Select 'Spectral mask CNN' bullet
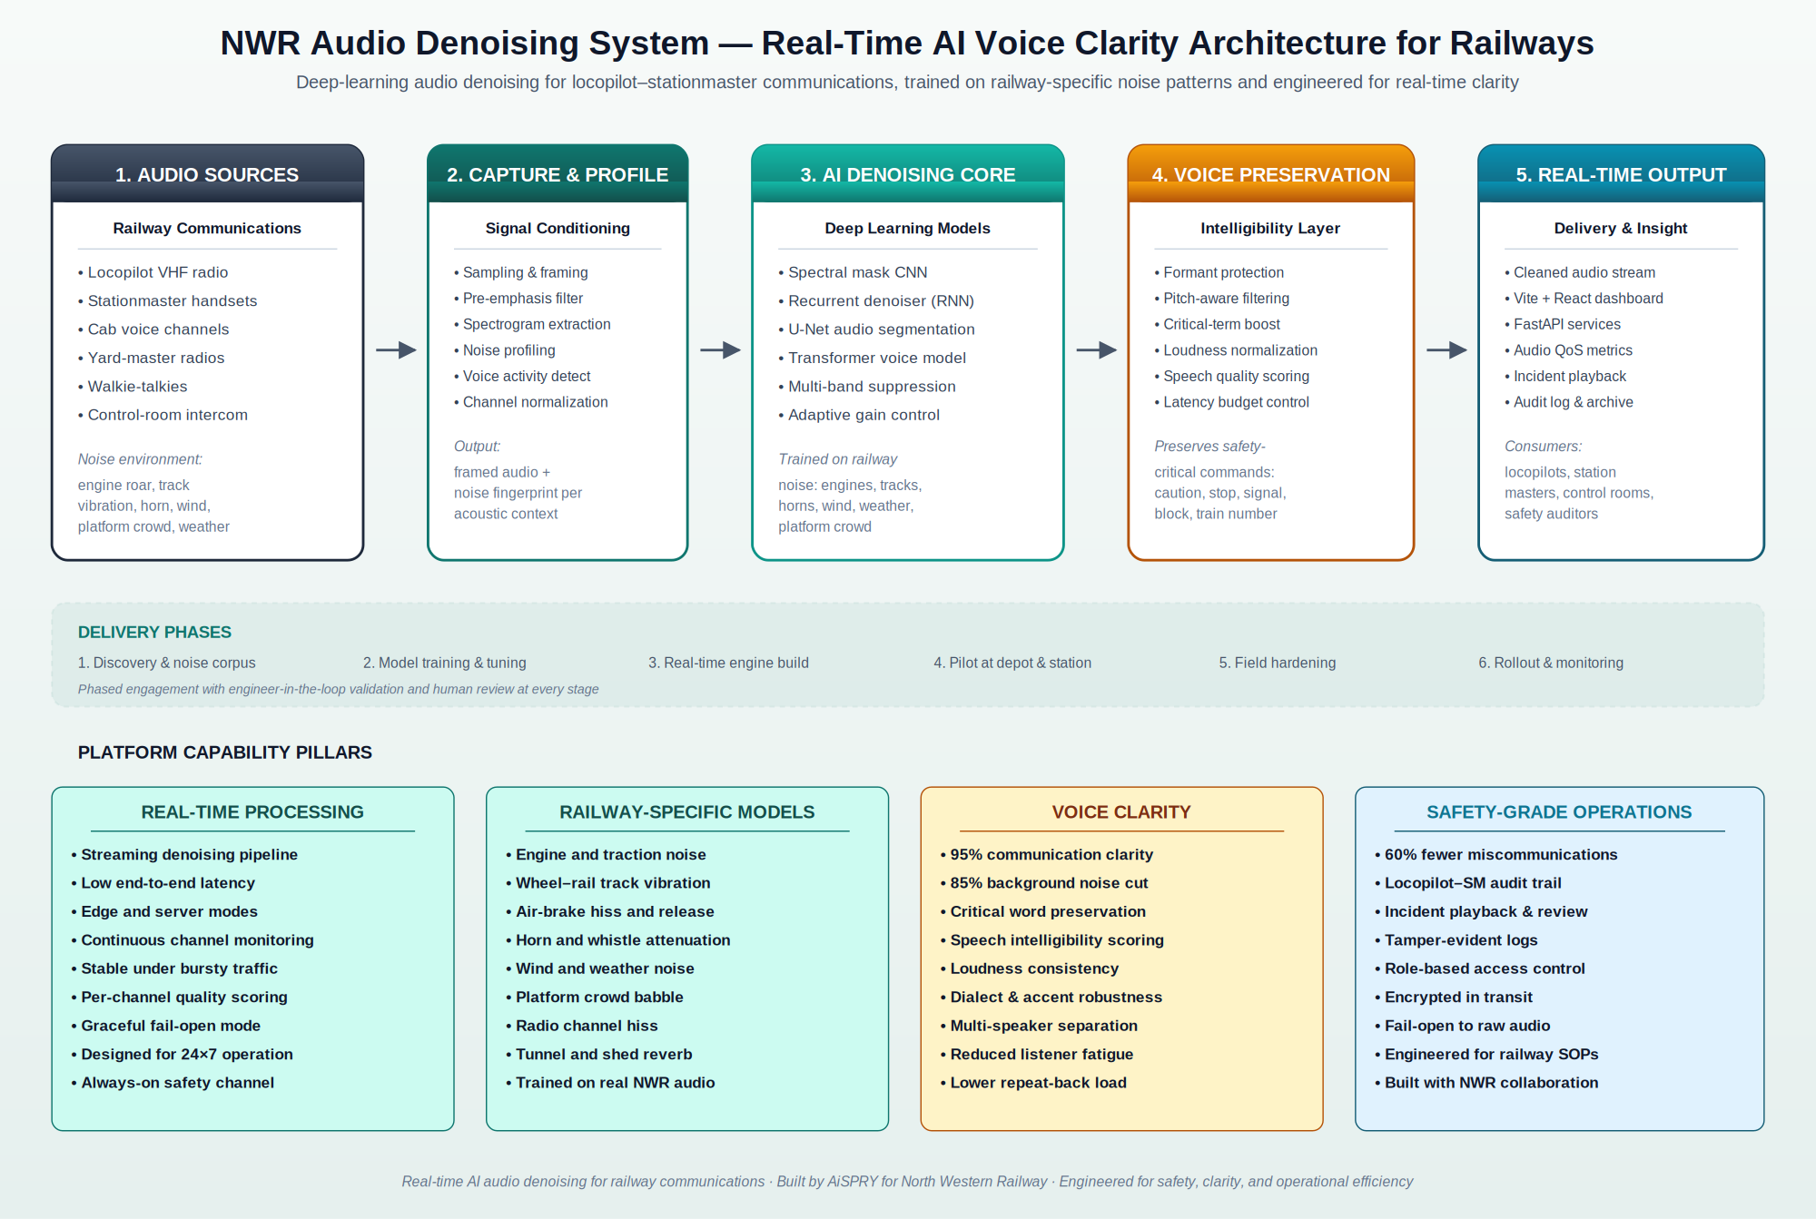This screenshot has height=1219, width=1816. click(x=853, y=272)
